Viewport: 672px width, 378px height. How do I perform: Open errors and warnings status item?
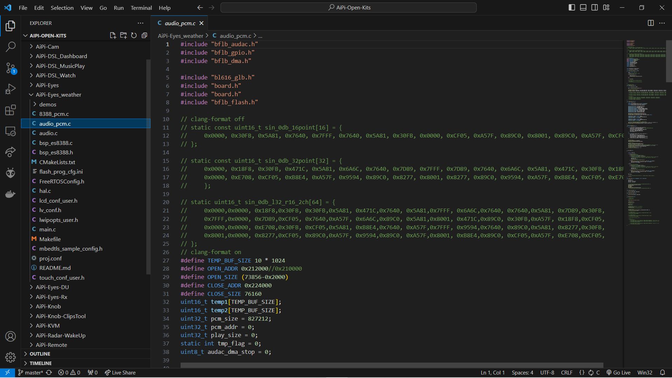69,372
